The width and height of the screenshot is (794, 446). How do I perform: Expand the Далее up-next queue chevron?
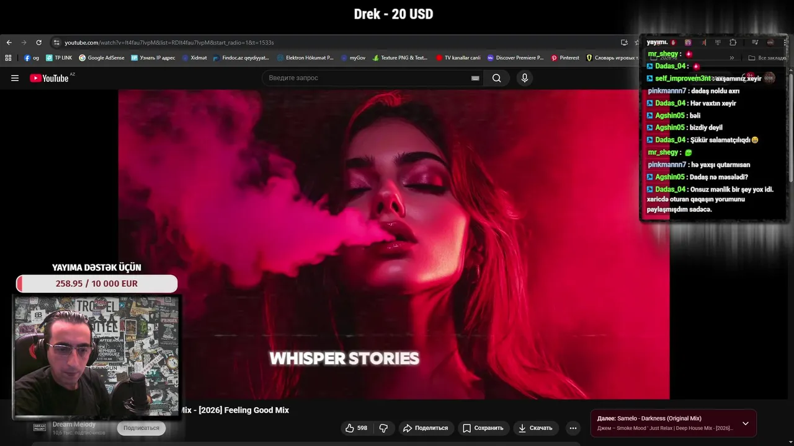746,424
